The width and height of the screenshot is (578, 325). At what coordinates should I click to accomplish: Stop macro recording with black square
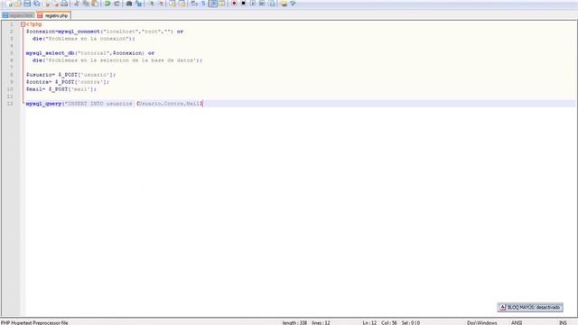pyautogui.click(x=244, y=4)
